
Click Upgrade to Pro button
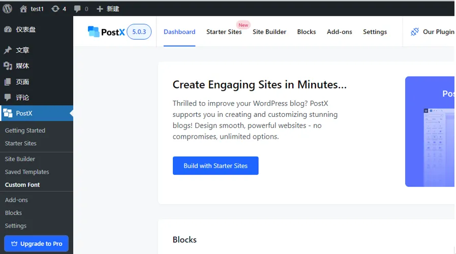click(x=36, y=243)
